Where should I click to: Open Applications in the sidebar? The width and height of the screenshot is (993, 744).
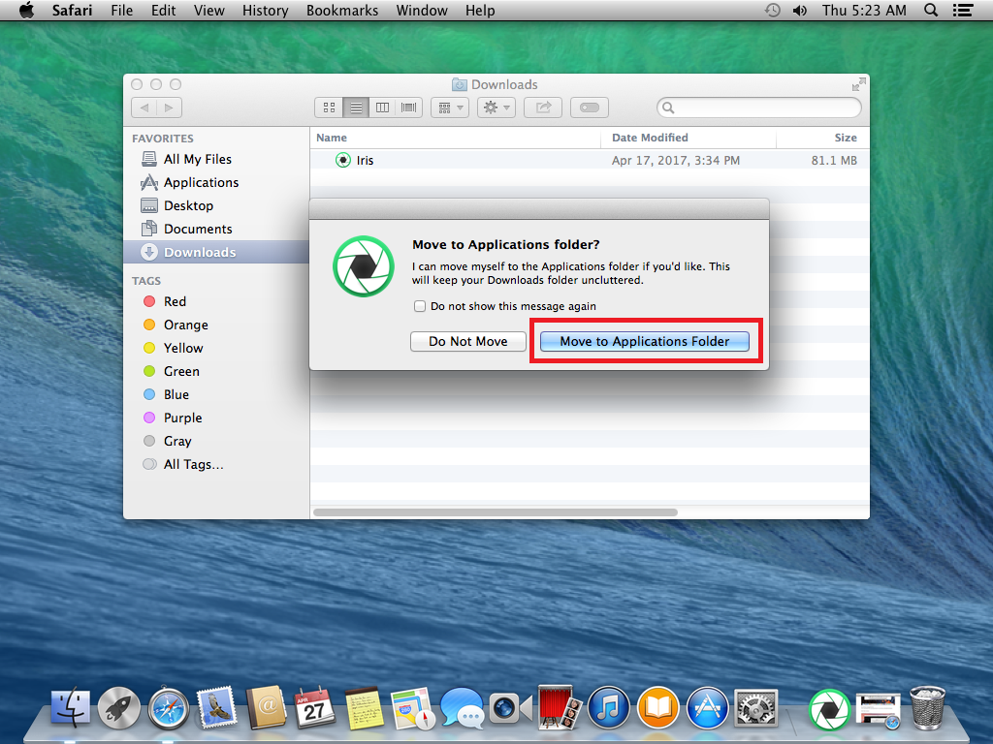click(x=216, y=183)
